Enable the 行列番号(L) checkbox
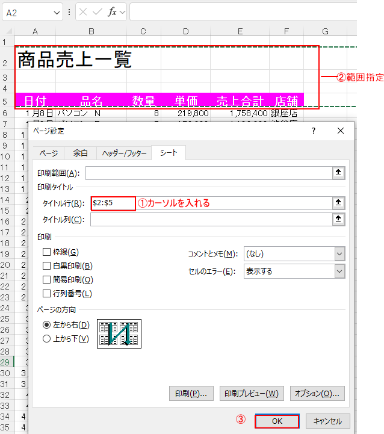The width and height of the screenshot is (384, 434). click(46, 293)
